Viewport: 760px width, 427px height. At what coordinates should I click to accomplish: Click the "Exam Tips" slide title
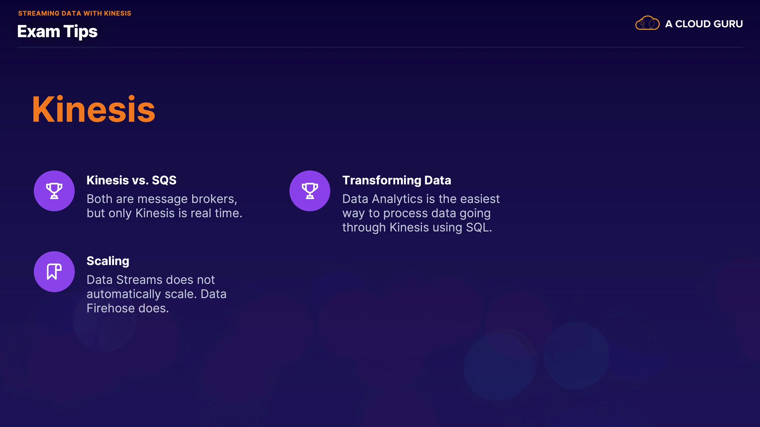point(57,32)
